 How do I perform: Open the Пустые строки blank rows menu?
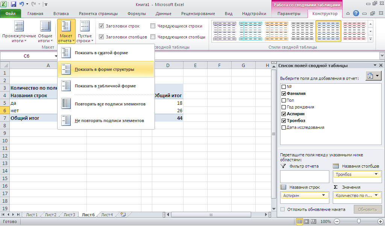coord(85,32)
